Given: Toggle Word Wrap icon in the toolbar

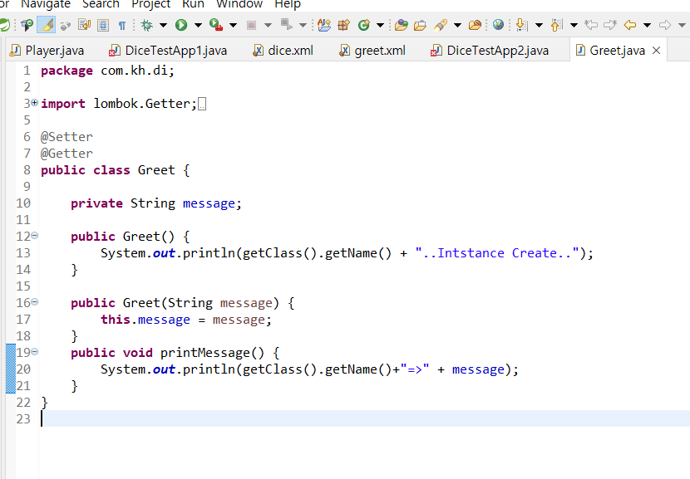Looking at the screenshot, I should (x=84, y=25).
